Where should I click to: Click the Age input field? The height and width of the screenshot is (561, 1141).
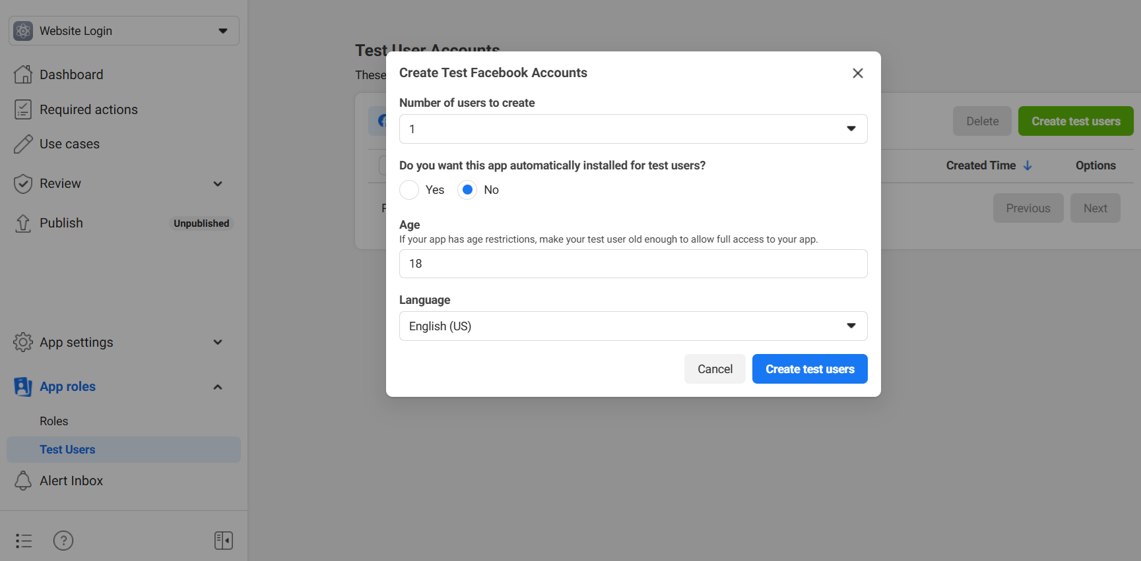tap(634, 264)
